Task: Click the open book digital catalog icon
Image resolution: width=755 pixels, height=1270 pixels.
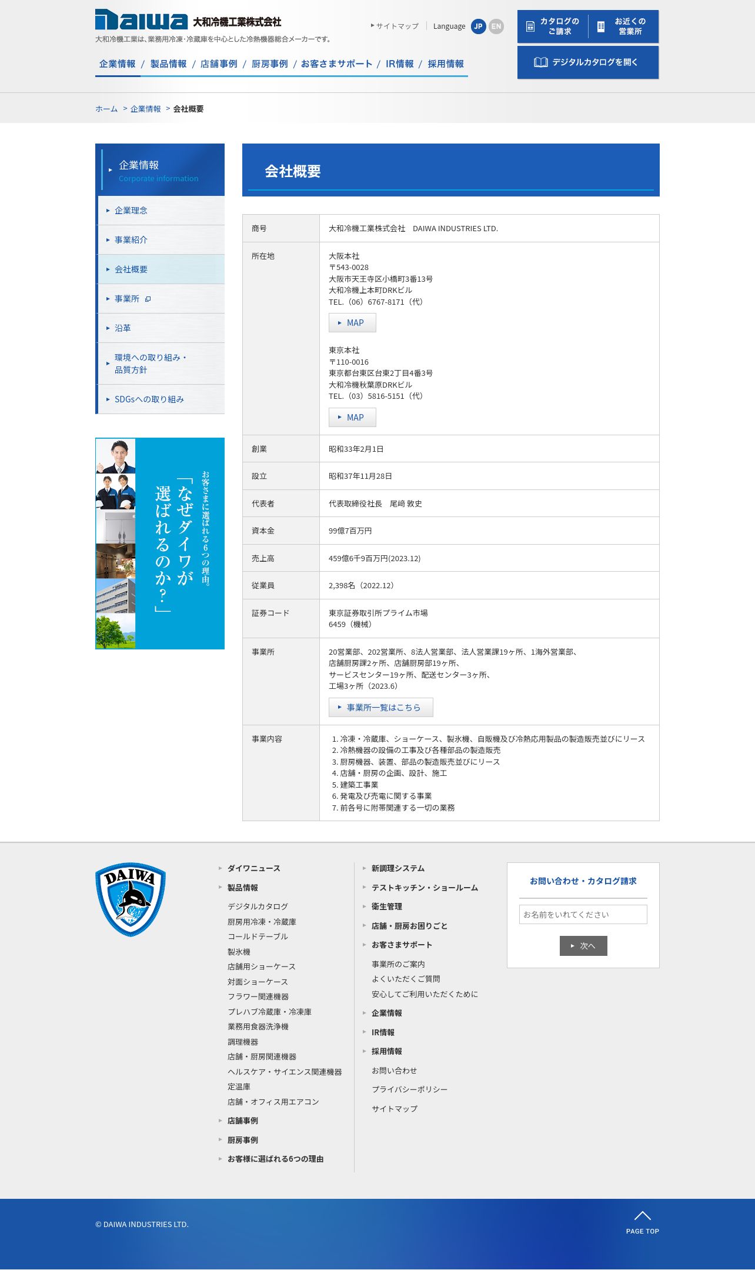Action: (x=541, y=62)
